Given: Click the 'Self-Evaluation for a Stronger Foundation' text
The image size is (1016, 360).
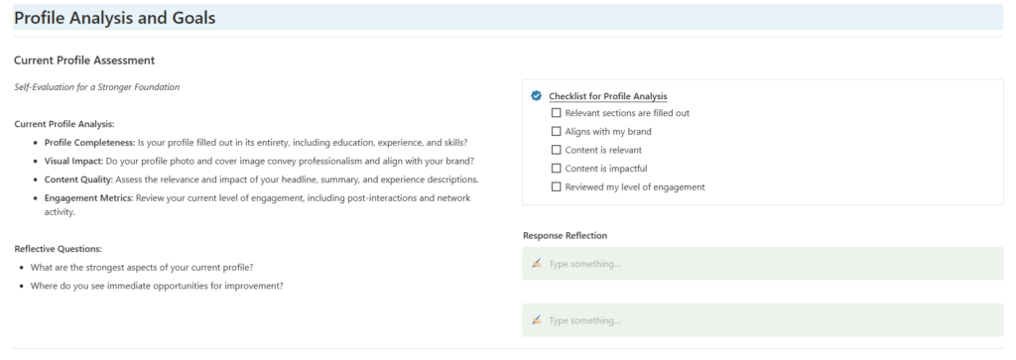Looking at the screenshot, I should click(96, 86).
